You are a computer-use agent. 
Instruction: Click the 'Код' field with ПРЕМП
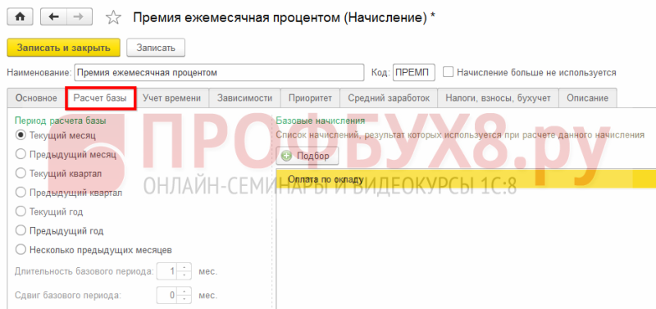[414, 72]
